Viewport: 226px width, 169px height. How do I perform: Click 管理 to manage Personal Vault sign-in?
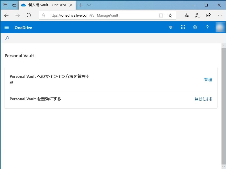point(208,79)
